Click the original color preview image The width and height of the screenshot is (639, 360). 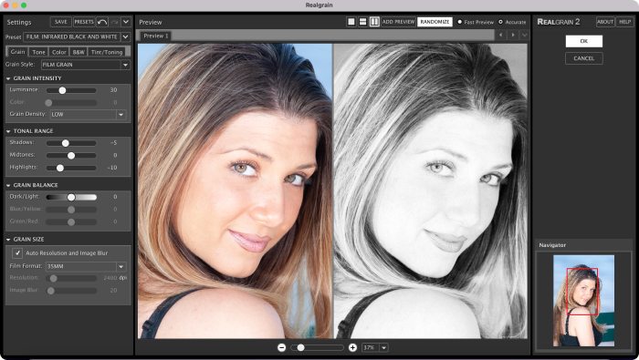point(236,191)
